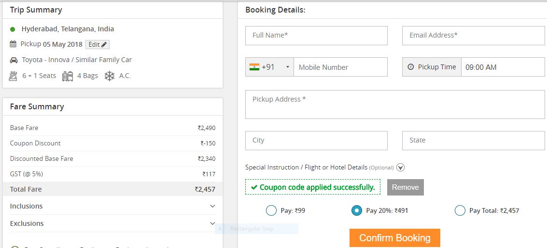547x248 pixels.
Task: Expand Special Instruction / Flight or Hotel Details
Action: click(400, 168)
